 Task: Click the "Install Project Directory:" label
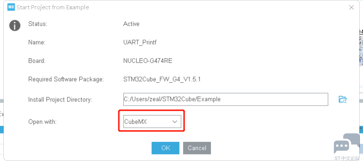[x=60, y=100]
